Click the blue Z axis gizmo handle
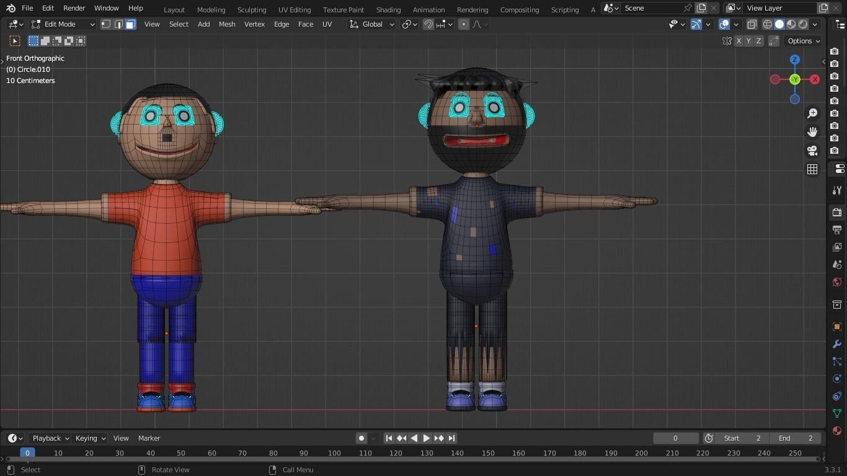This screenshot has width=847, height=476. click(x=795, y=59)
